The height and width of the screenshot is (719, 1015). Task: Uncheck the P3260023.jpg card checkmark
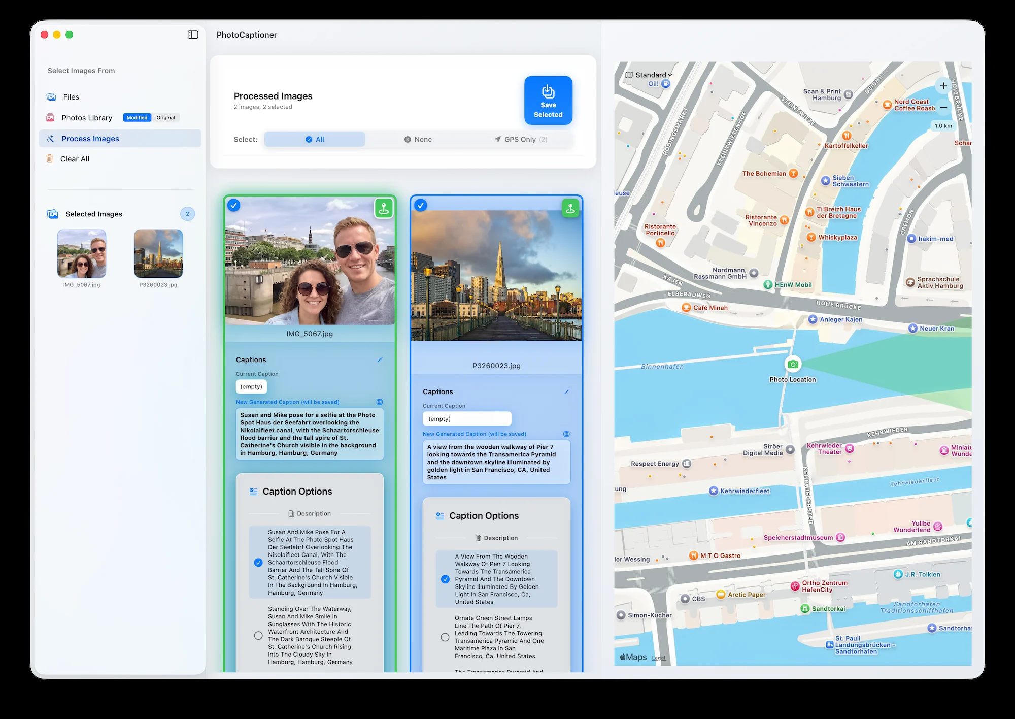421,205
